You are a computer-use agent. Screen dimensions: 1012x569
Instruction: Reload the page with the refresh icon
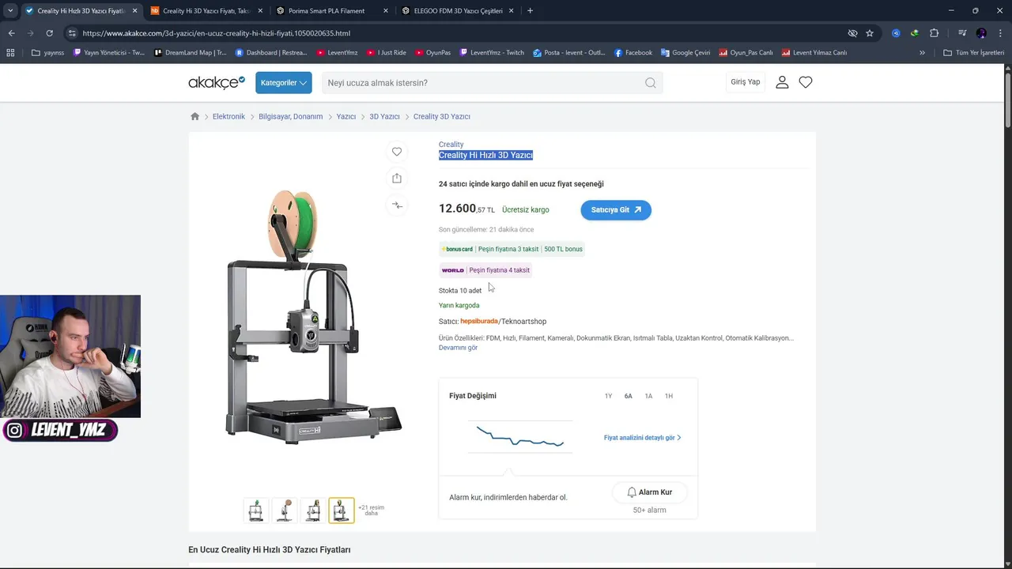coord(49,33)
